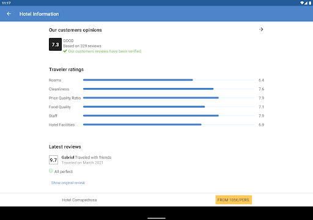This screenshot has height=220, width=313.
Task: Click the Food Quality rating bar
Action: pyautogui.click(x=169, y=107)
